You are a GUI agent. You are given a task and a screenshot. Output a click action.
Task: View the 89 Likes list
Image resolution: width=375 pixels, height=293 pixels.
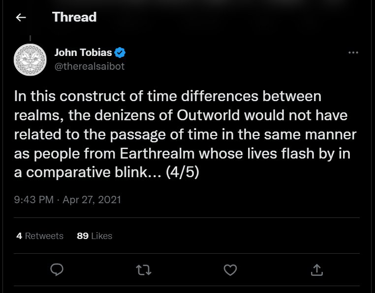click(x=94, y=236)
